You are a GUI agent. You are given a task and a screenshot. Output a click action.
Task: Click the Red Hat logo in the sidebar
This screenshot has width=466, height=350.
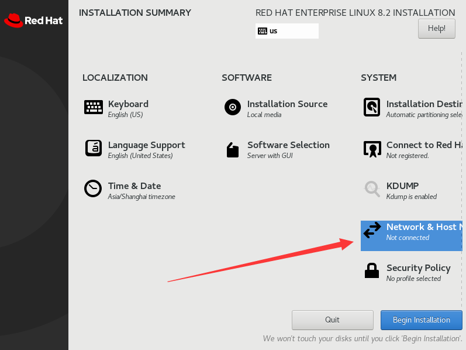tap(33, 20)
